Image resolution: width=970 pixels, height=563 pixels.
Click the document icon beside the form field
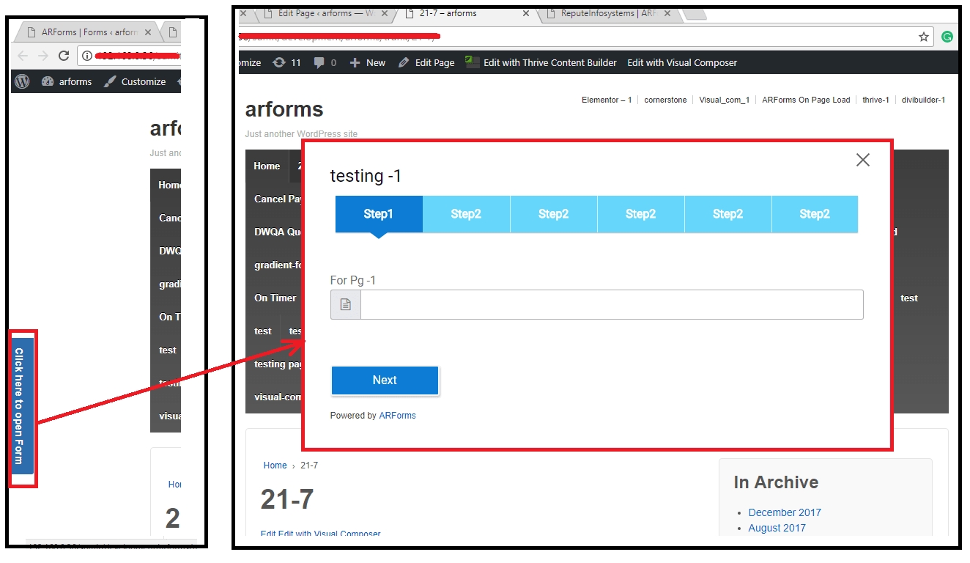click(346, 304)
